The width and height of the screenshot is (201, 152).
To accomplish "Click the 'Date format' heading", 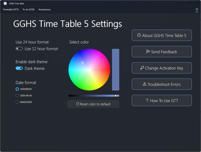I will [26, 83].
